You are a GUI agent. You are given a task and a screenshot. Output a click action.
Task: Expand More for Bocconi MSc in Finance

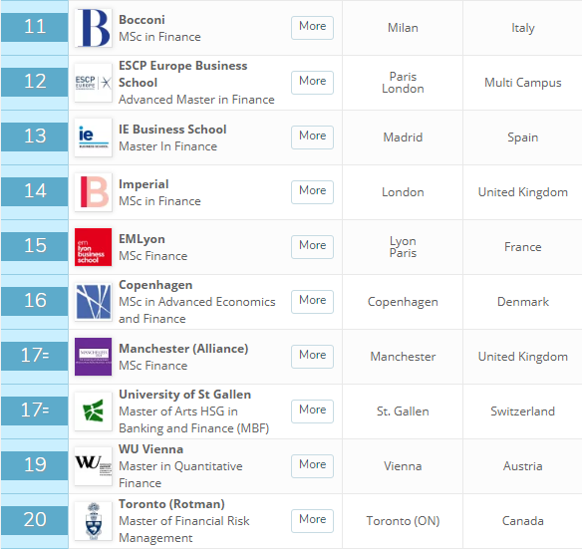pos(313,28)
